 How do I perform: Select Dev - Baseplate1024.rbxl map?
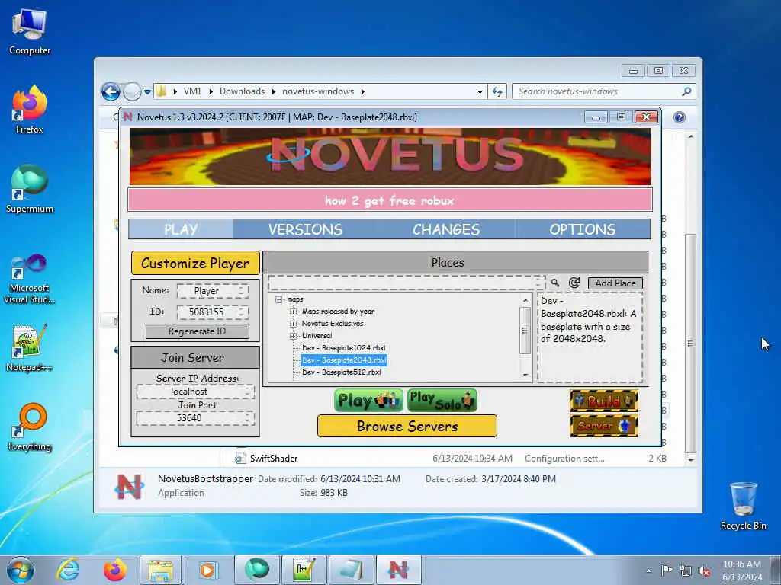tap(344, 348)
